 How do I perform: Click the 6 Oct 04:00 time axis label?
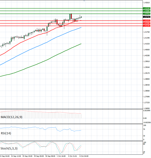pyautogui.click(x=84, y=156)
